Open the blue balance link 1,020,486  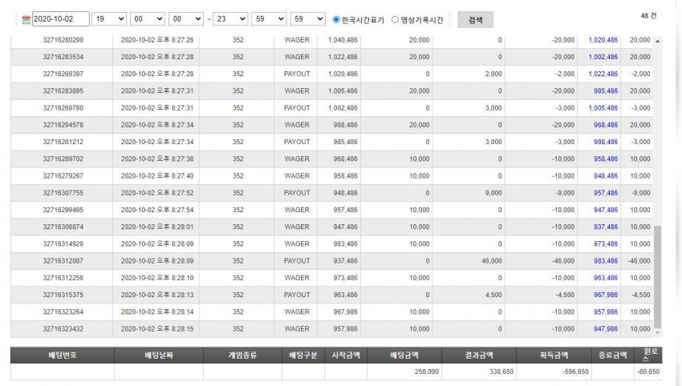(x=603, y=40)
